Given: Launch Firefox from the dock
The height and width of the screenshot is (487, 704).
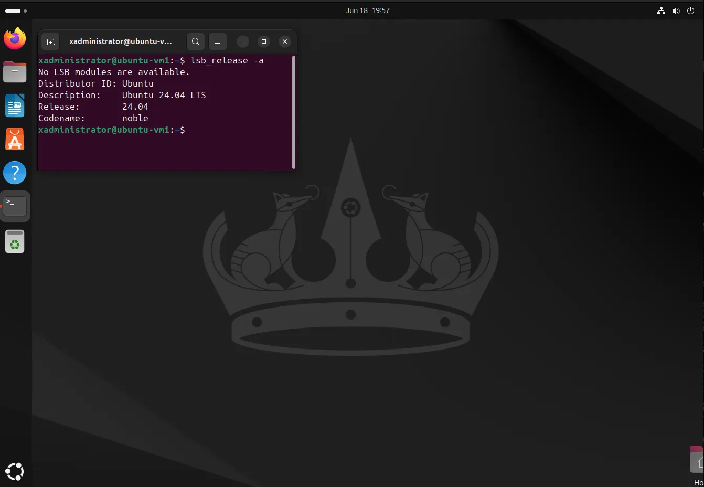Looking at the screenshot, I should tap(15, 38).
